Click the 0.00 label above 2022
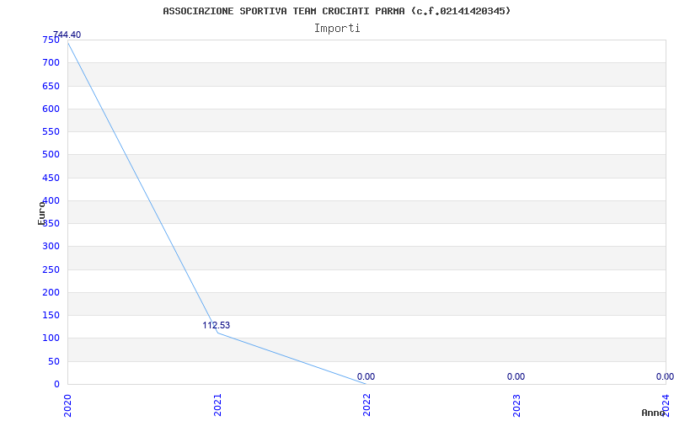This screenshot has width=674, height=421. (366, 376)
